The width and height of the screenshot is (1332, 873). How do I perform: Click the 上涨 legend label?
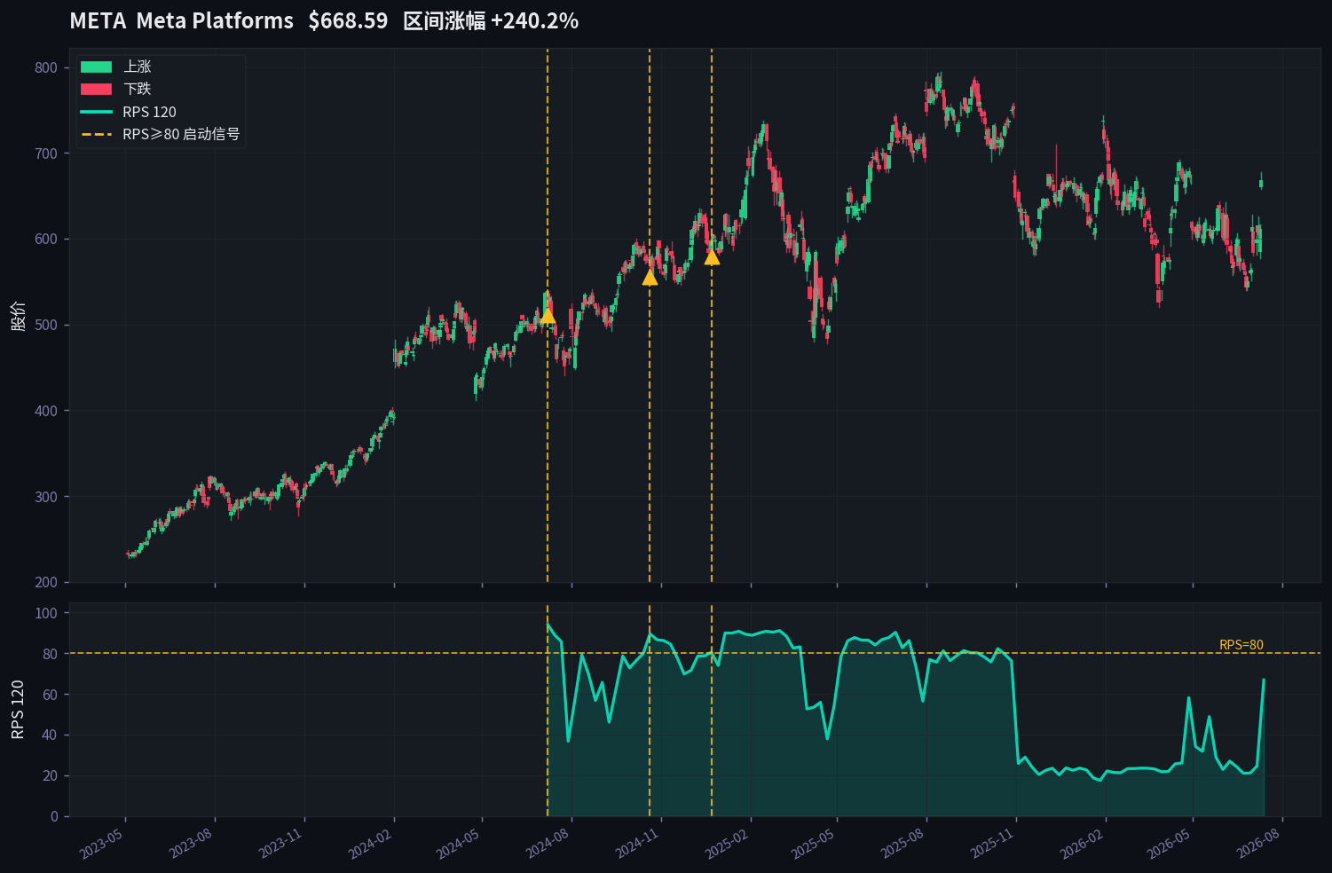pyautogui.click(x=138, y=67)
